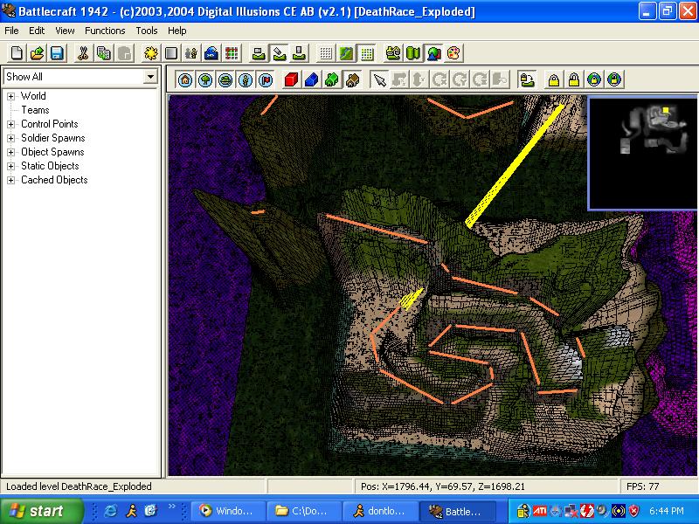
Task: Click the 6:44 PM taskbar clock
Action: [666, 511]
